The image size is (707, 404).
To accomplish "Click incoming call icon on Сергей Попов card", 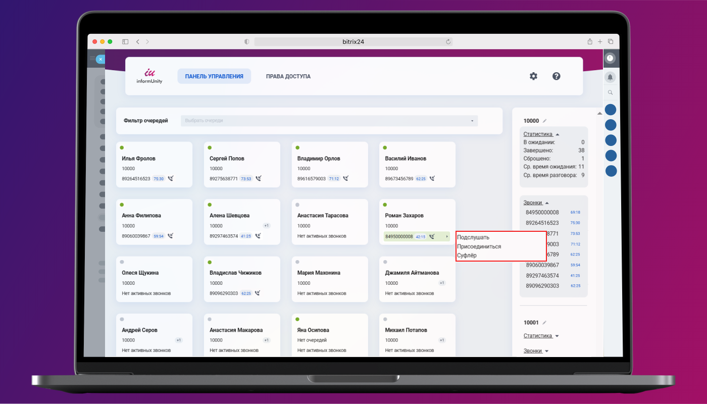I will [x=259, y=178].
